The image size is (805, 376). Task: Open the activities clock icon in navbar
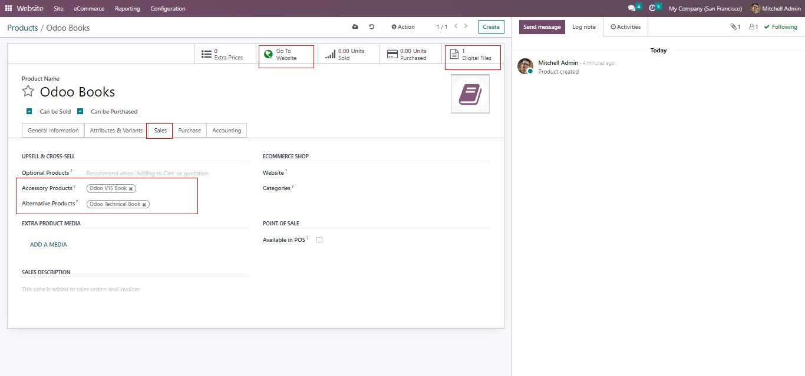click(x=652, y=8)
